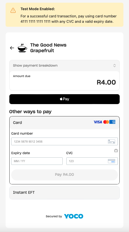This screenshot has height=232, width=129.
Task: Focus the Card number input field
Action: (64, 142)
